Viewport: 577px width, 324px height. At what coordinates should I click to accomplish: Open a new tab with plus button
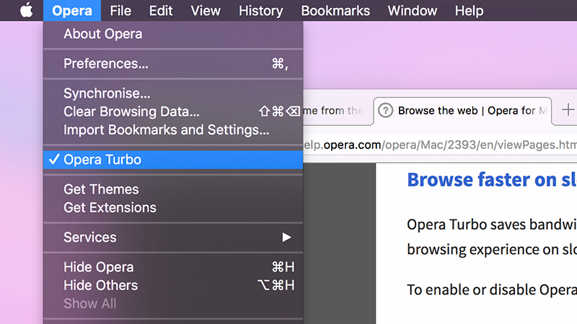pyautogui.click(x=568, y=109)
